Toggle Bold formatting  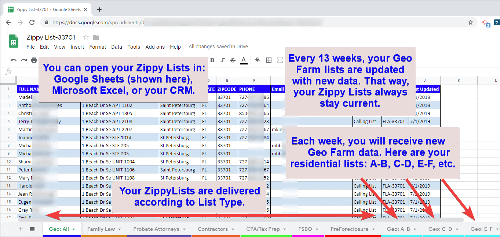[x=212, y=60]
